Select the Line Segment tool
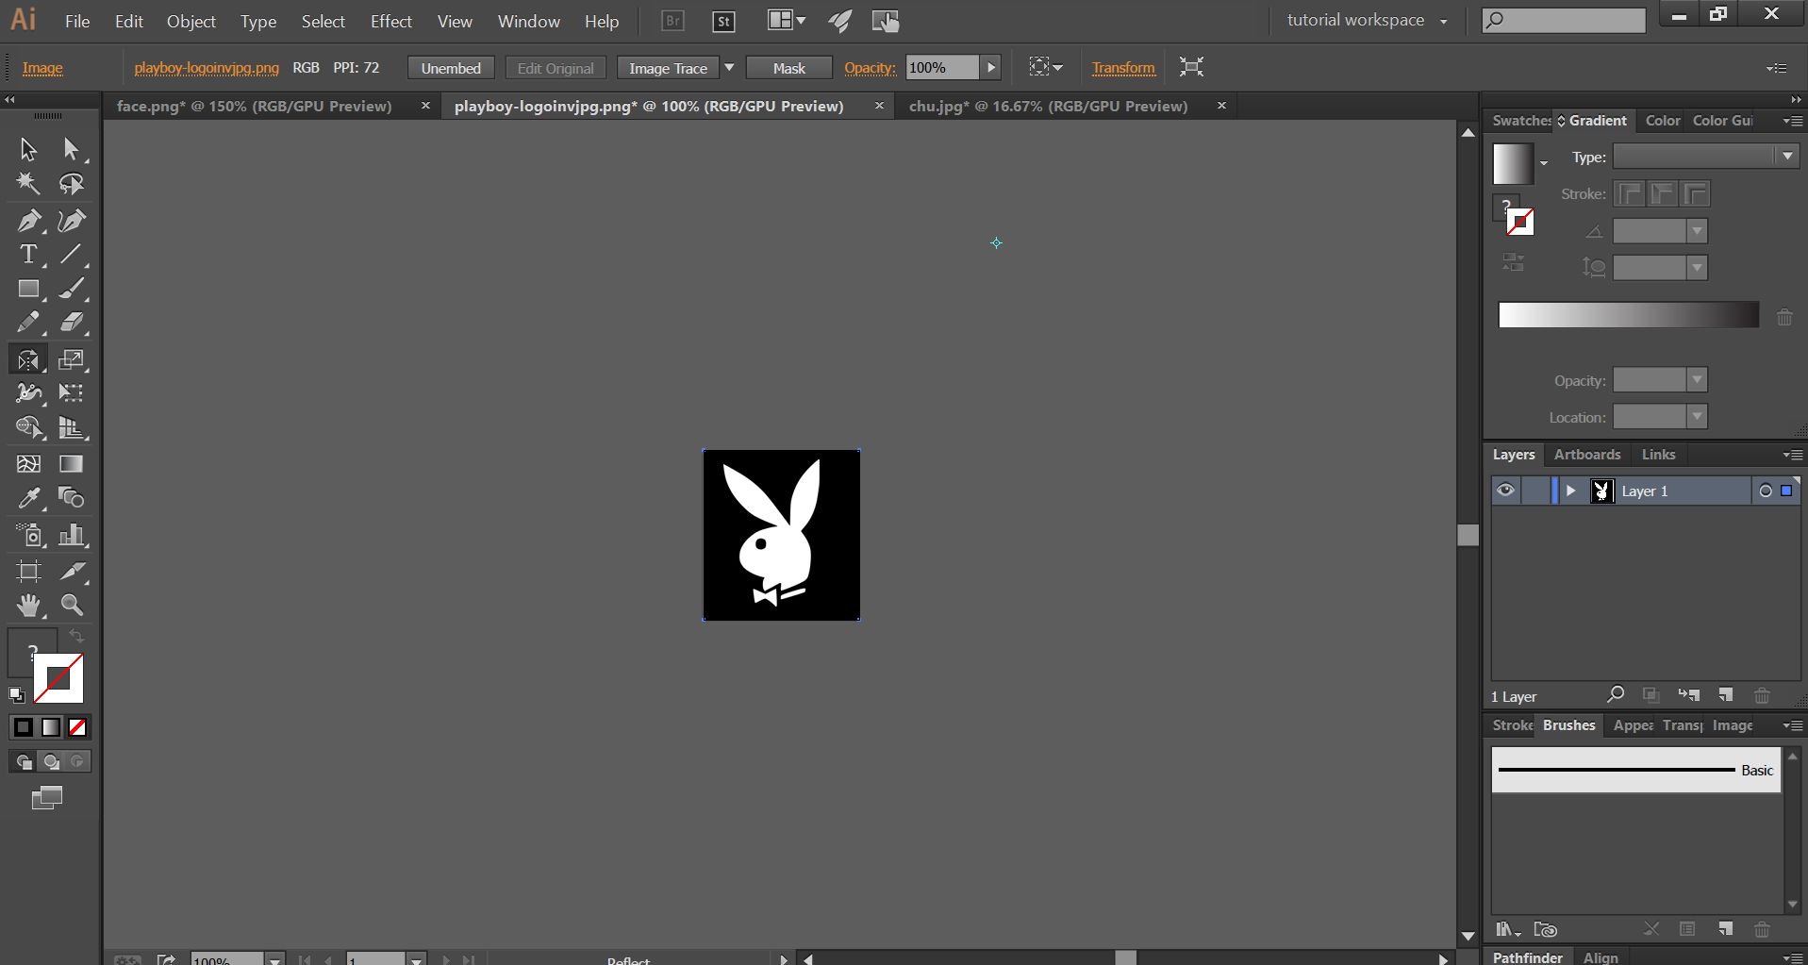1808x965 pixels. (71, 255)
